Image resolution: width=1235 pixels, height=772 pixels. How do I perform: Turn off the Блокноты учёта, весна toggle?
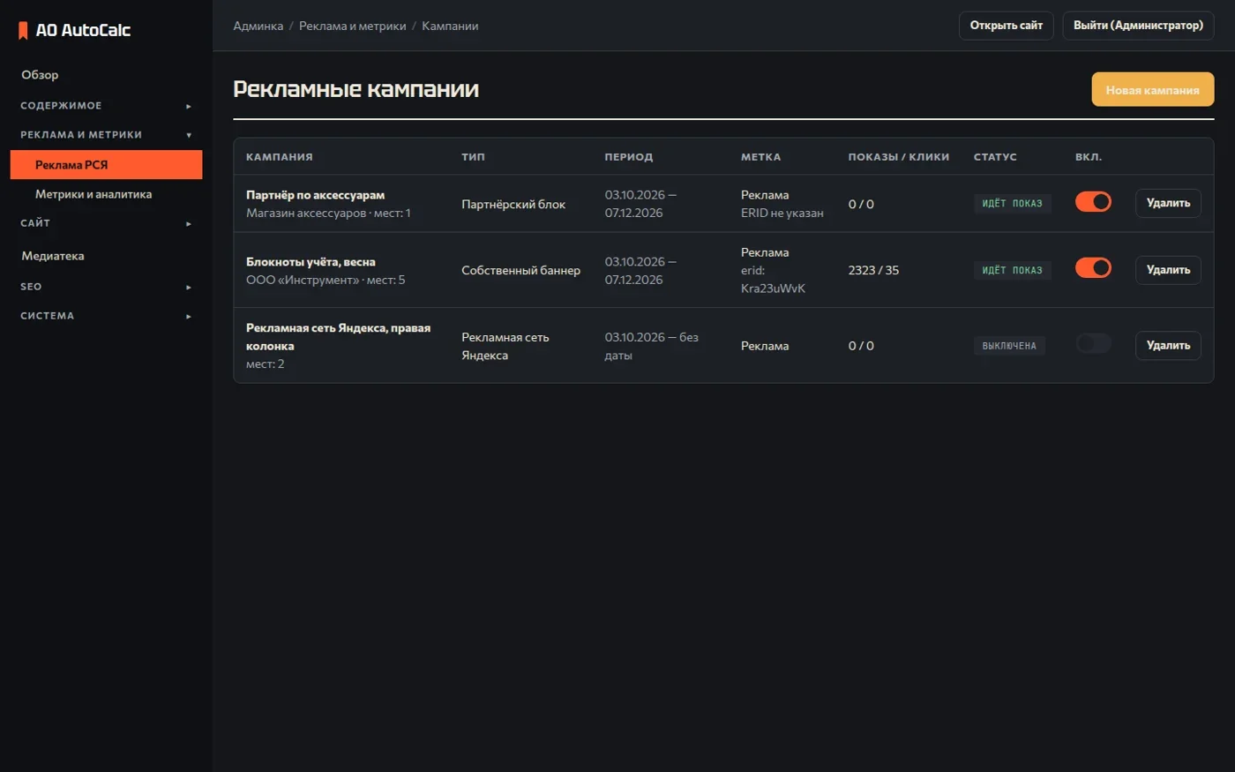[x=1093, y=268]
